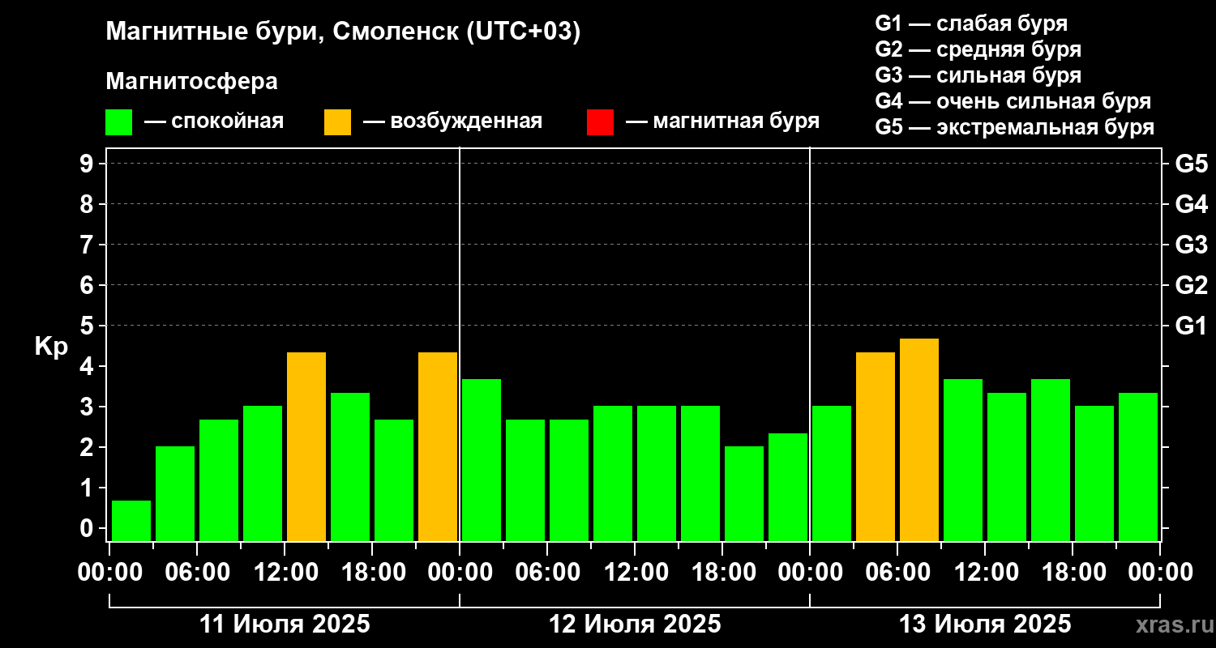Screen dimensions: 1216x648
Task: Click the 12 Июля 2025 date label
Action: coord(635,625)
